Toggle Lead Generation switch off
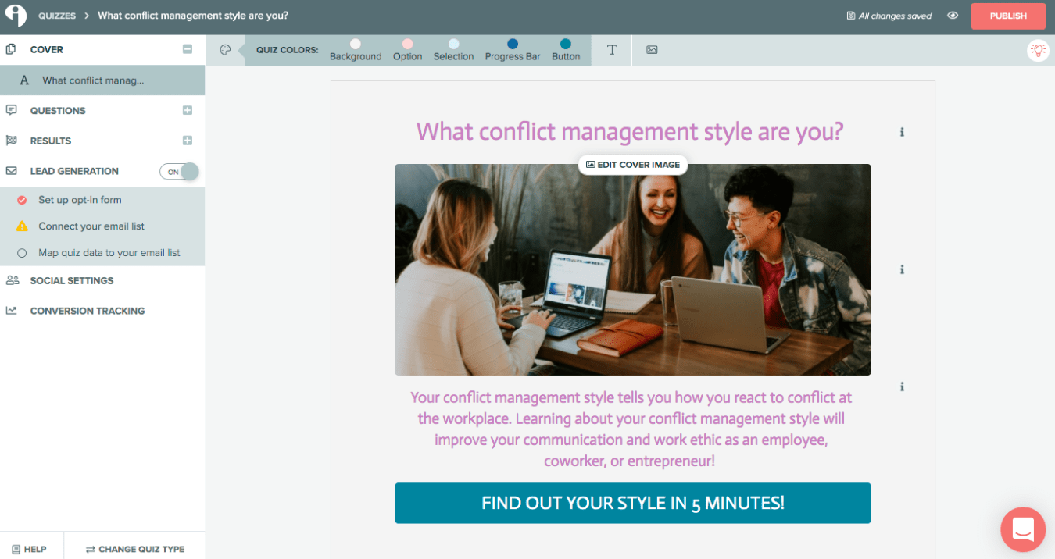Screen dimensions: 1055x559 (180, 172)
